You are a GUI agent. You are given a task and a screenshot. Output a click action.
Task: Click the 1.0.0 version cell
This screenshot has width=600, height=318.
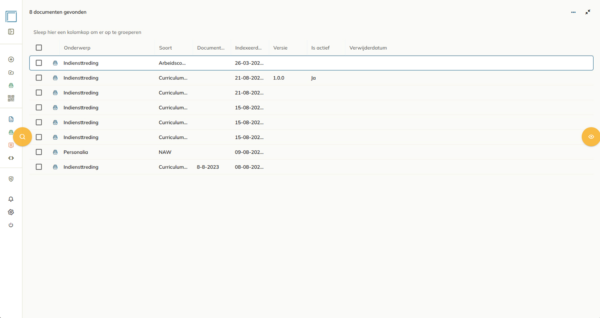point(279,78)
